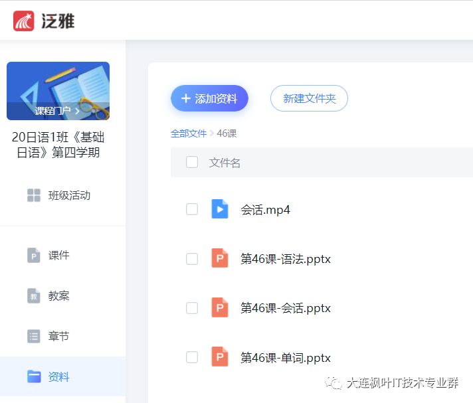Open the 第46课-会话.pptx file name
Screen dimensions: 473x403
(285, 308)
